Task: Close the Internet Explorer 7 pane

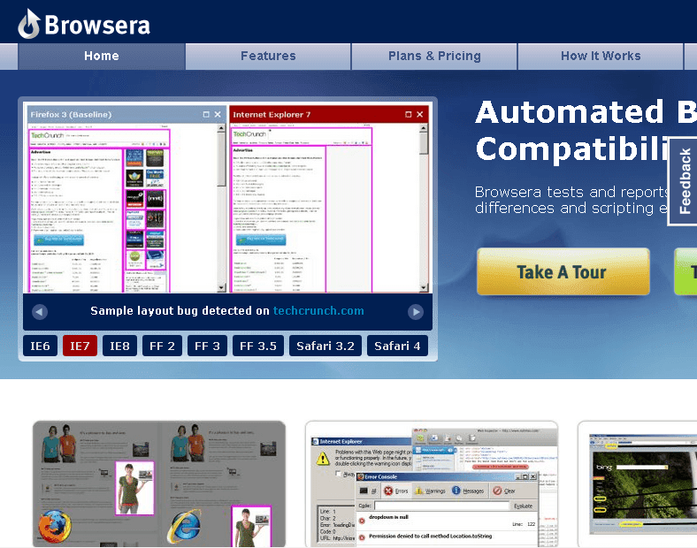Action: pyautogui.click(x=419, y=115)
